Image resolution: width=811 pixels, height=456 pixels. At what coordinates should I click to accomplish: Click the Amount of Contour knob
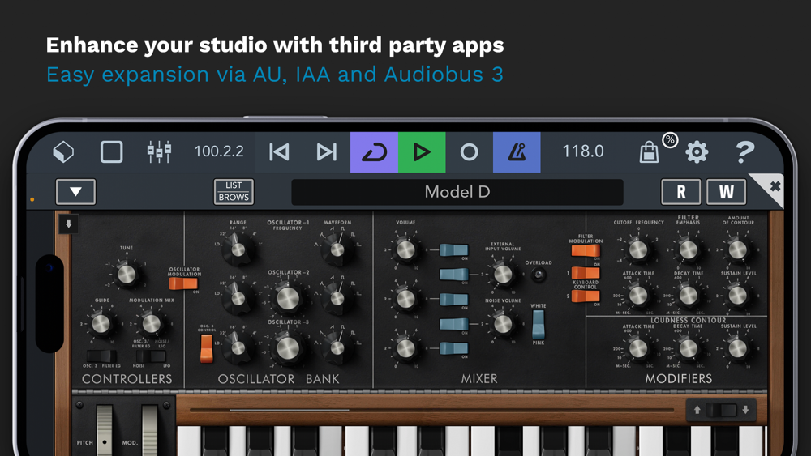(x=738, y=249)
